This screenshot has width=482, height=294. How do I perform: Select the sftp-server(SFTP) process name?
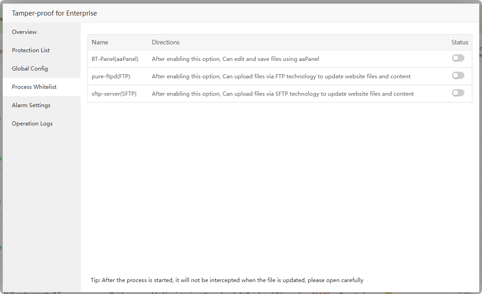114,94
